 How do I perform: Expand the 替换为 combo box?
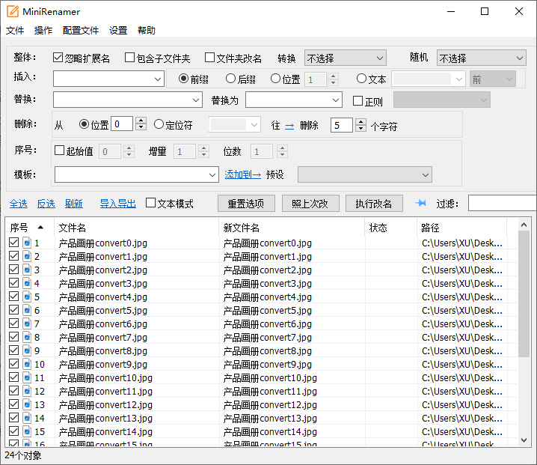click(336, 100)
